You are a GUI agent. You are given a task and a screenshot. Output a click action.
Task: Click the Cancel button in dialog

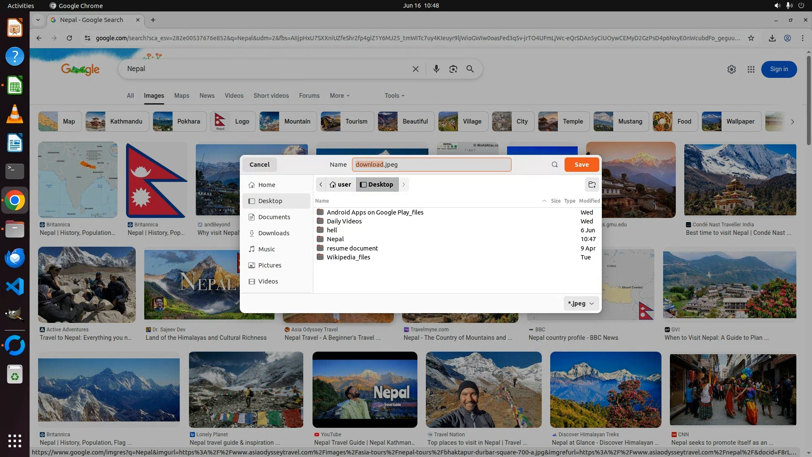click(x=259, y=165)
